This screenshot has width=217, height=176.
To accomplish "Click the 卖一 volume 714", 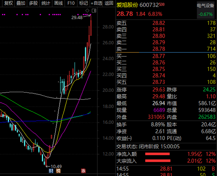I will tap(211, 49).
